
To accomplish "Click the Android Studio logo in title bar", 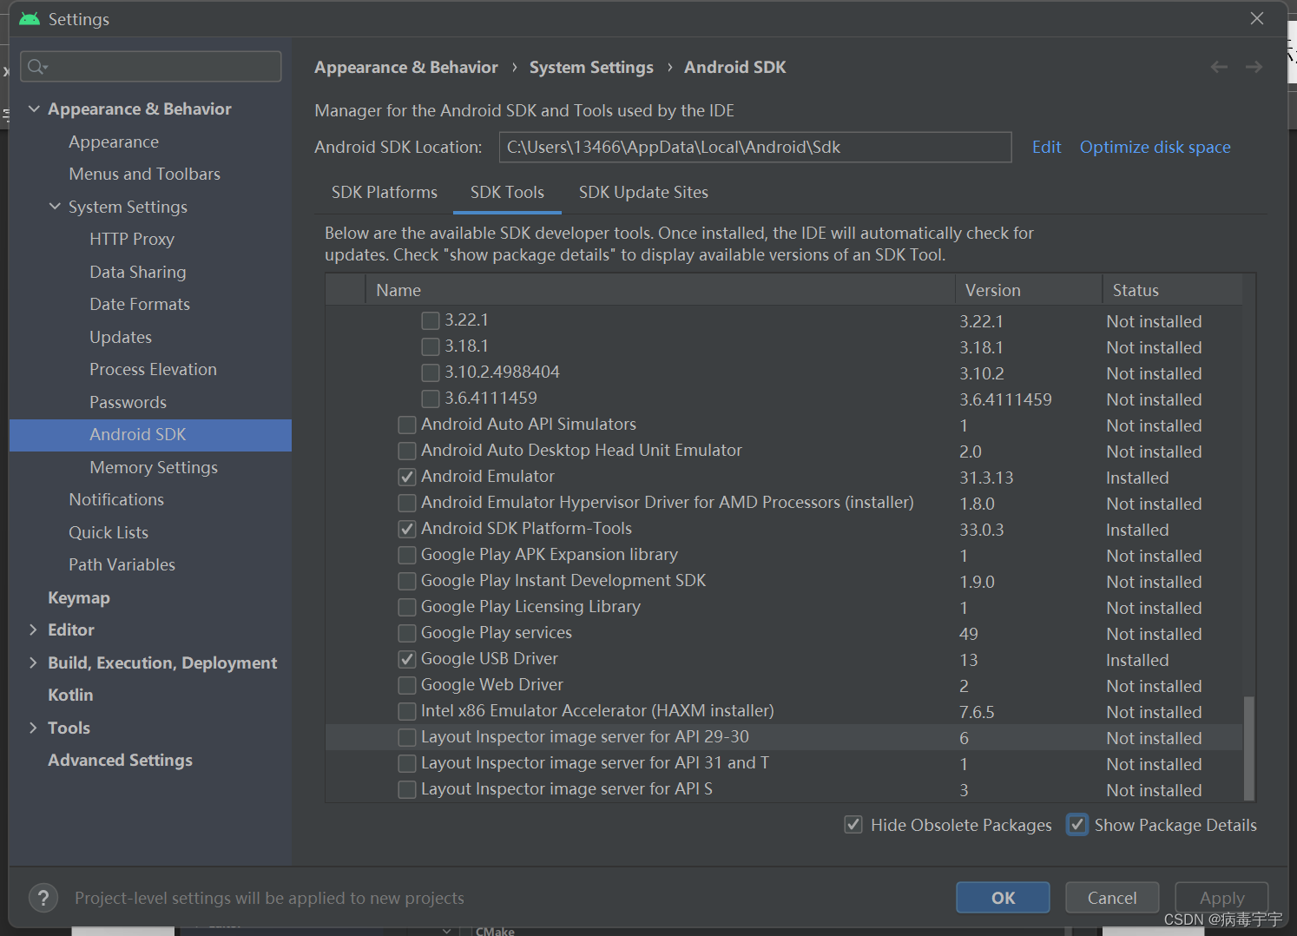I will click(30, 18).
